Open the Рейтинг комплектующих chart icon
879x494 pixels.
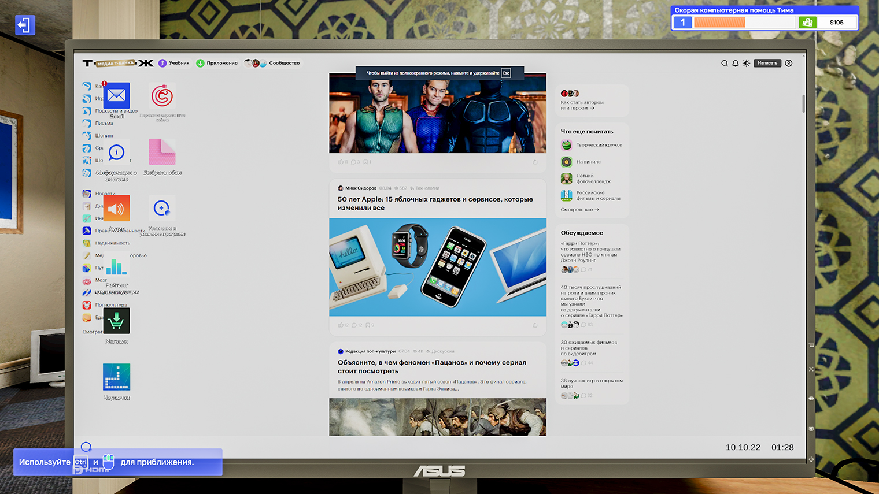pos(116,265)
